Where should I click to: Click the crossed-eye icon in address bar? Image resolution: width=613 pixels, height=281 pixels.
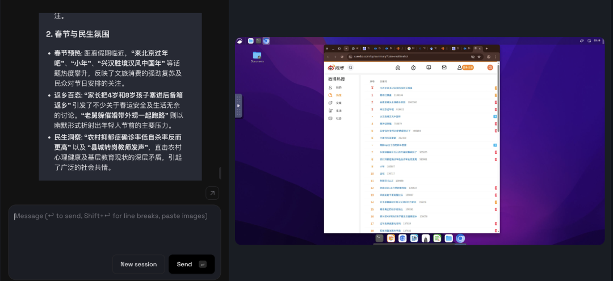[473, 57]
